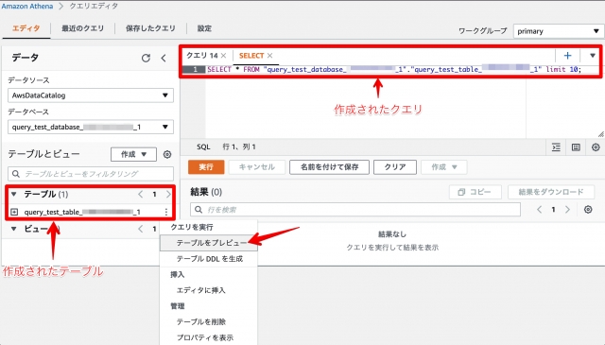
Task: Select the query_test_table row in tables list
Action: coord(82,212)
